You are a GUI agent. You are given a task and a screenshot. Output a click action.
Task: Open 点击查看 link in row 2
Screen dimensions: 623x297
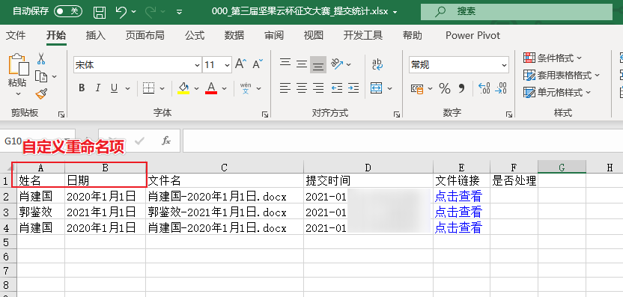[x=458, y=196]
